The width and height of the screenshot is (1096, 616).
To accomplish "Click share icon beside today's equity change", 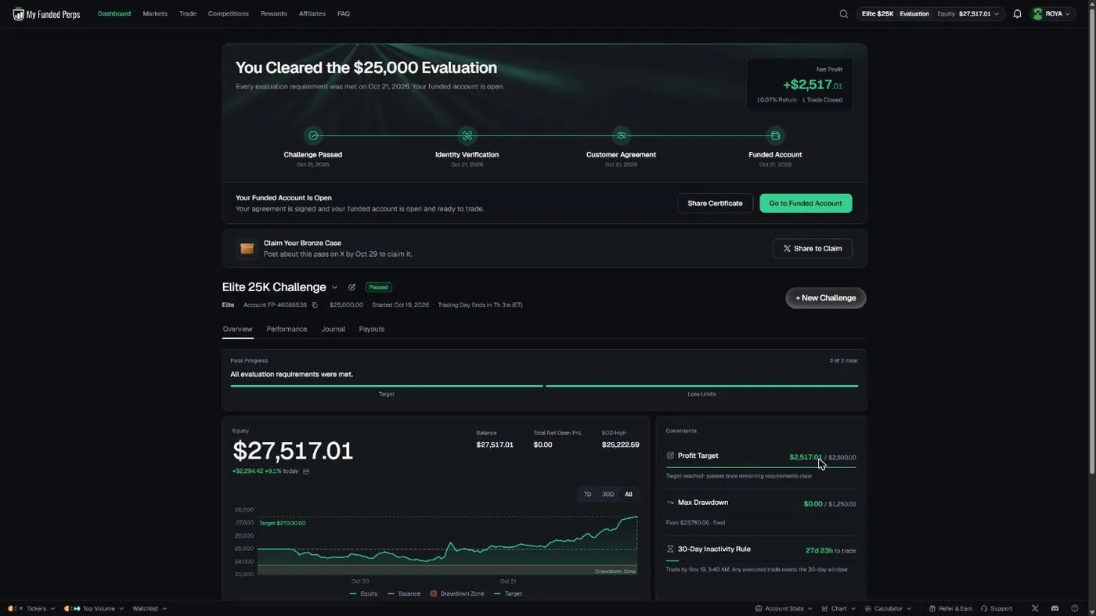I will click(x=306, y=471).
